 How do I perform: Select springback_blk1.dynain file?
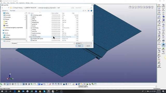tap(37, 38)
